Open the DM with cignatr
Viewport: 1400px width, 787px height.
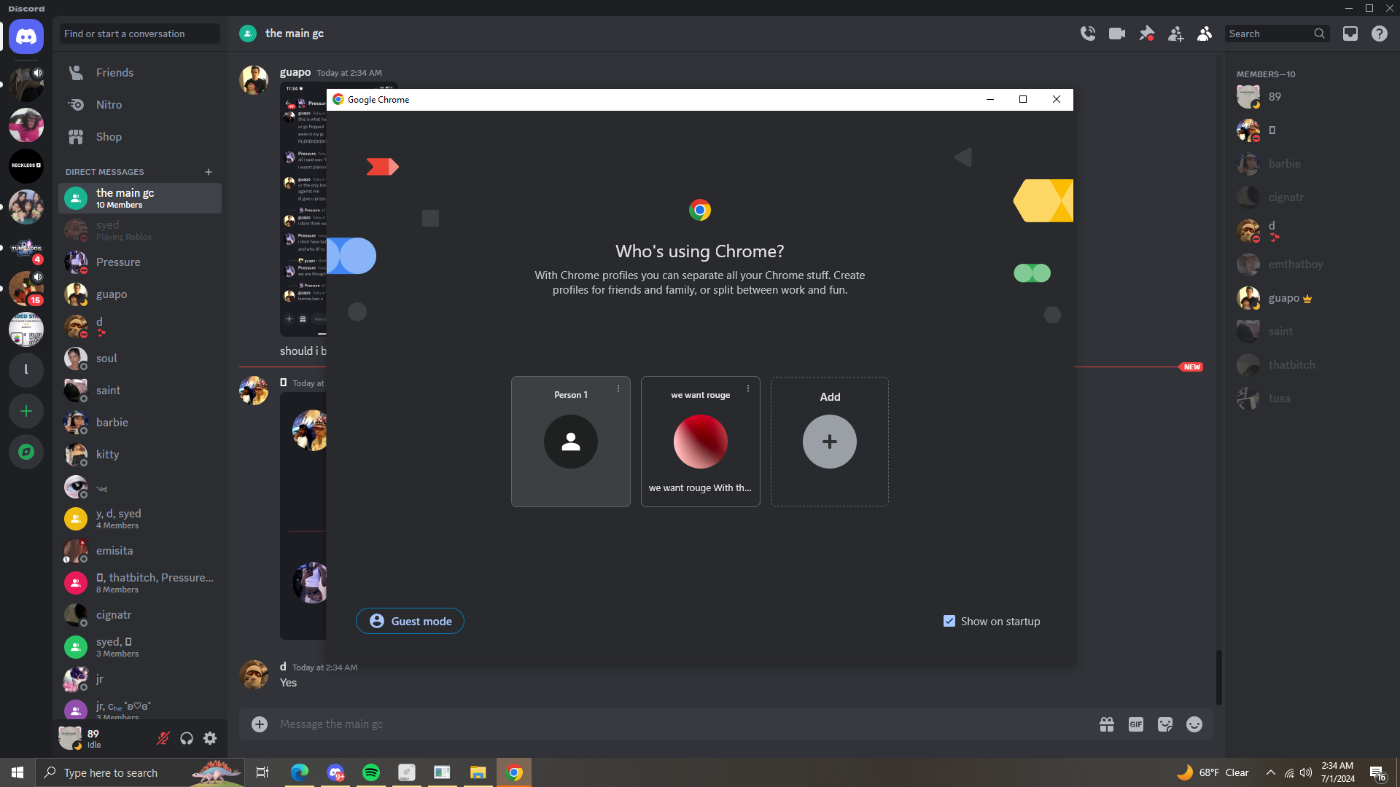click(140, 615)
